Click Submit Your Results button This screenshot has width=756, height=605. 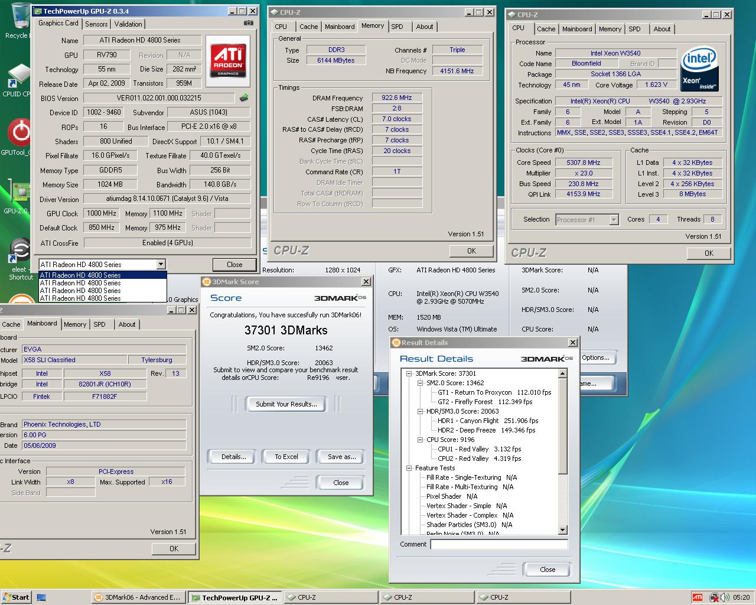pyautogui.click(x=286, y=404)
